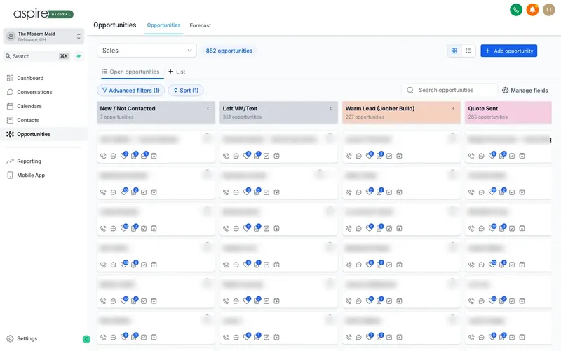Open conversation on top New / Not Contacted card
This screenshot has height=351, width=561.
pos(113,156)
